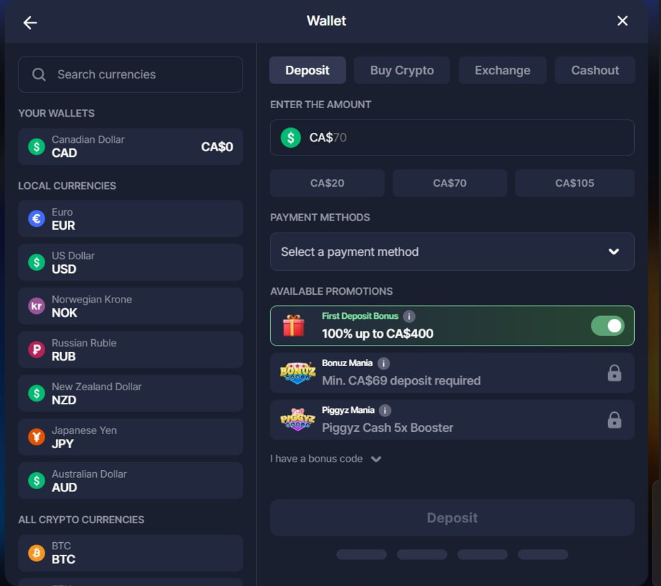Select the US Dollar currency icon
The width and height of the screenshot is (661, 586).
pyautogui.click(x=36, y=262)
